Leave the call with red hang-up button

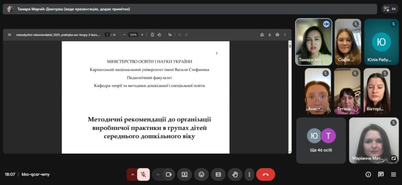265,174
